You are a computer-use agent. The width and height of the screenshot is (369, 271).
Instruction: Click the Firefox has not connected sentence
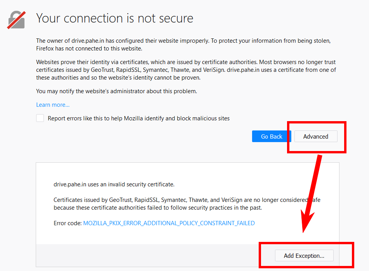89,49
